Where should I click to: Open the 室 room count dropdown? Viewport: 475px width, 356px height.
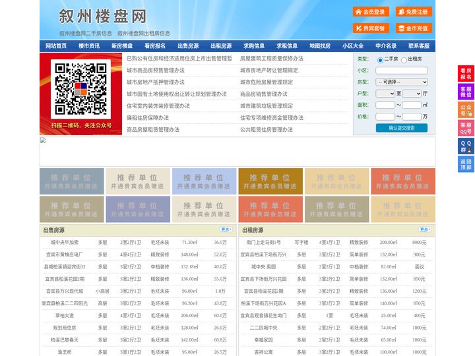pos(385,94)
